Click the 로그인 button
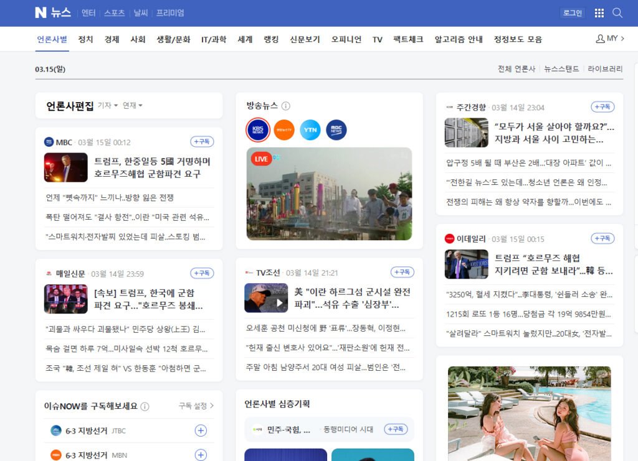 tap(572, 13)
